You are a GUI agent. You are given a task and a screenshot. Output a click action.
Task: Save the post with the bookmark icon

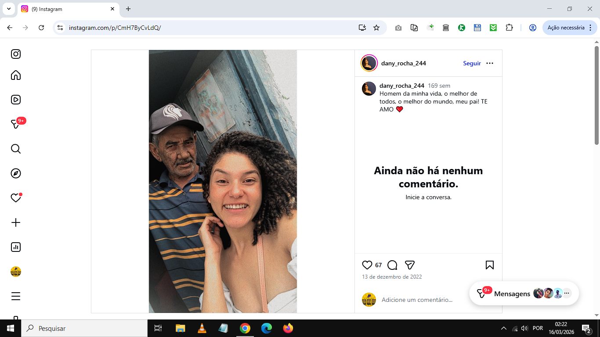tap(490, 265)
